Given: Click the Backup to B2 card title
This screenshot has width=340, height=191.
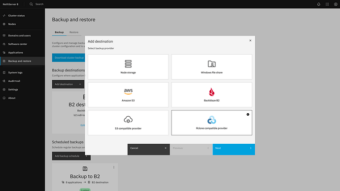Looking at the screenshot, I should pos(85,176).
